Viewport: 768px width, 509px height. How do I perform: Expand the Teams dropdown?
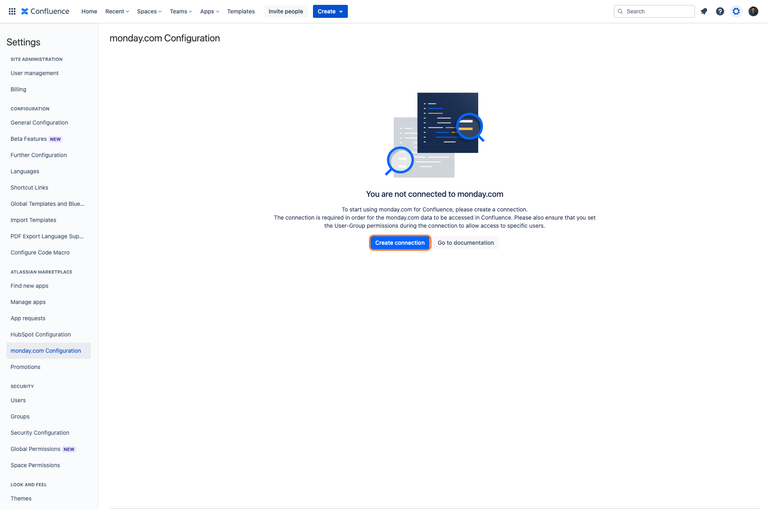pos(181,11)
